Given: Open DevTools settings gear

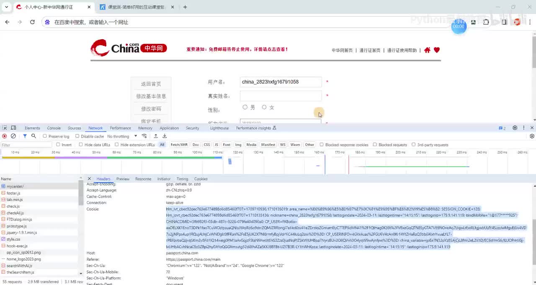Looking at the screenshot, I should 515,128.
